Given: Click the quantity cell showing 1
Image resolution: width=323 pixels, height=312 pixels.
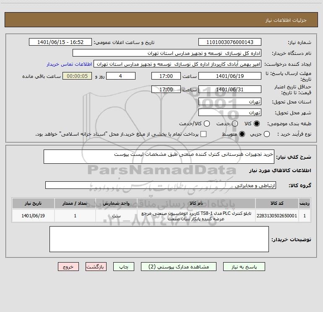Looking at the screenshot, I should click(x=75, y=216).
